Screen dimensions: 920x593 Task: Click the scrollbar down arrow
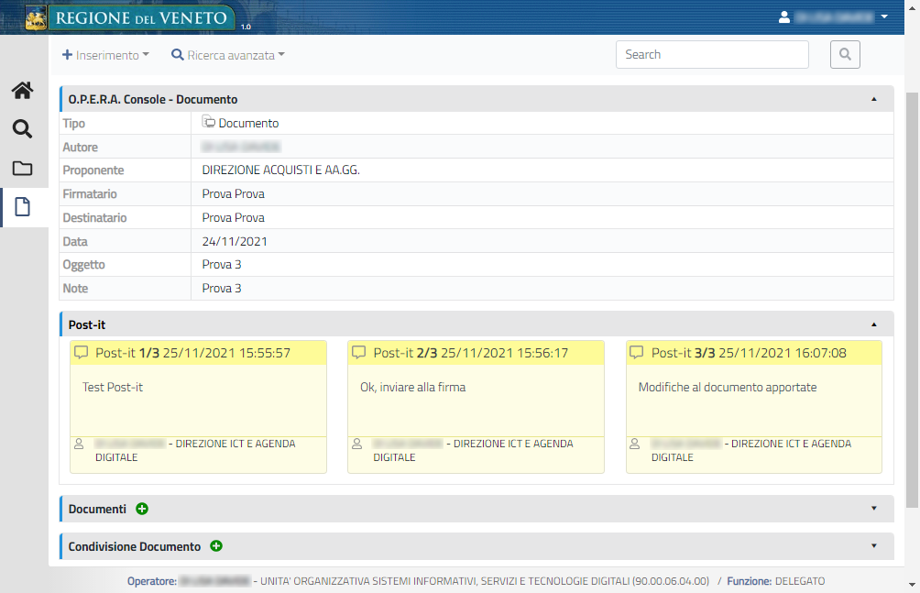pos(913,585)
